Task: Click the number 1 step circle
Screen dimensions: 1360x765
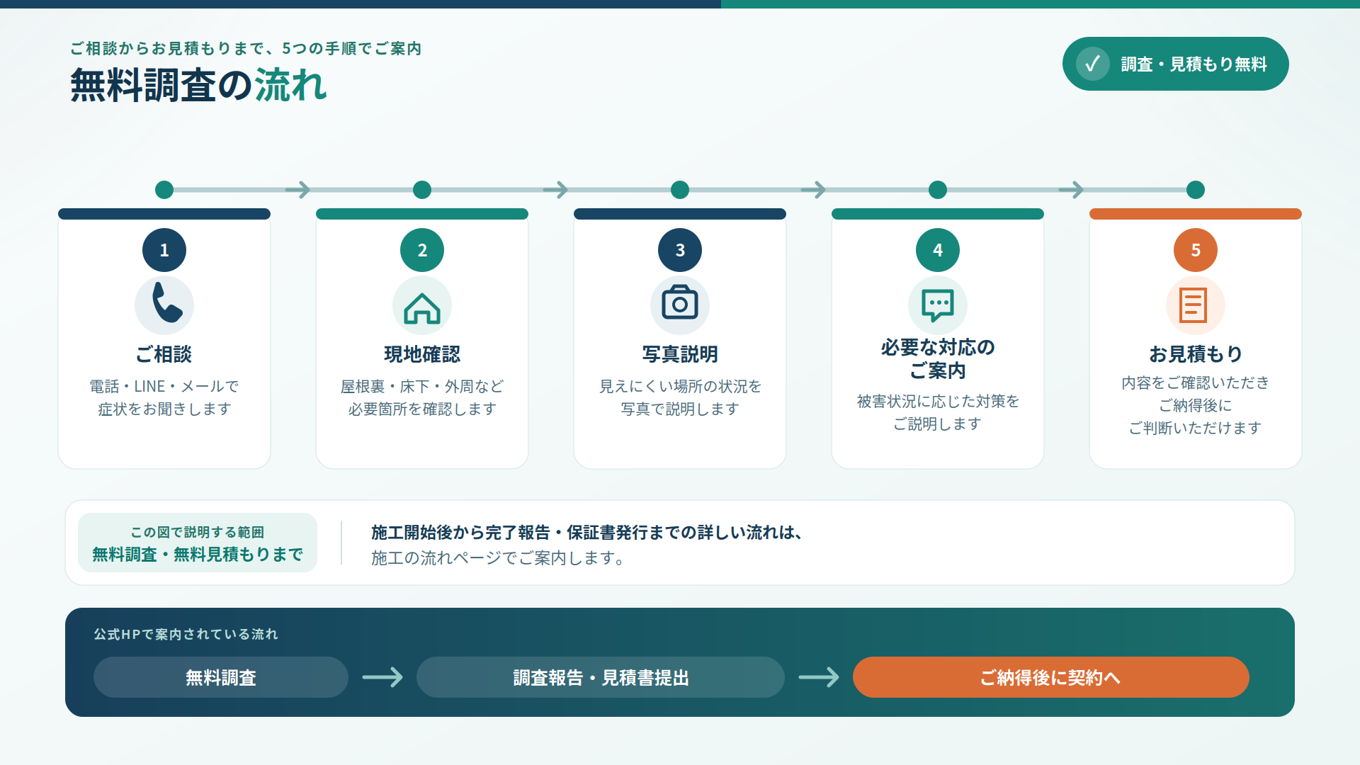Action: [x=164, y=250]
